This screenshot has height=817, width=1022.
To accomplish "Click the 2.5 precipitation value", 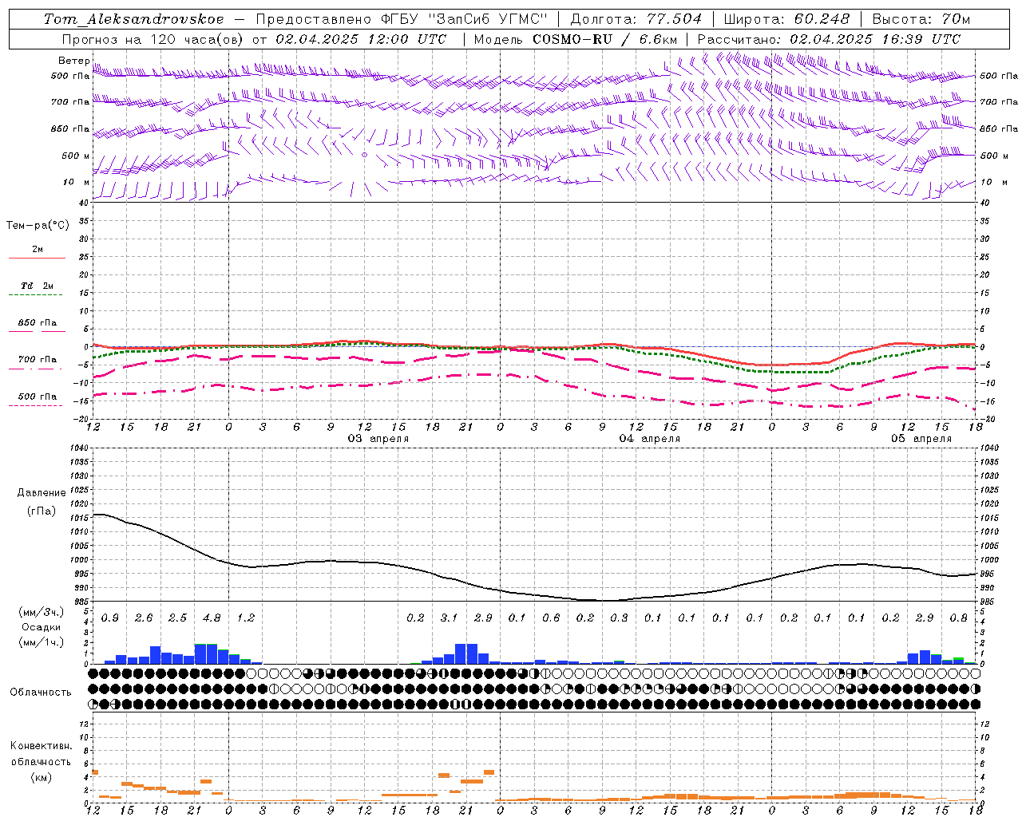I will [178, 618].
